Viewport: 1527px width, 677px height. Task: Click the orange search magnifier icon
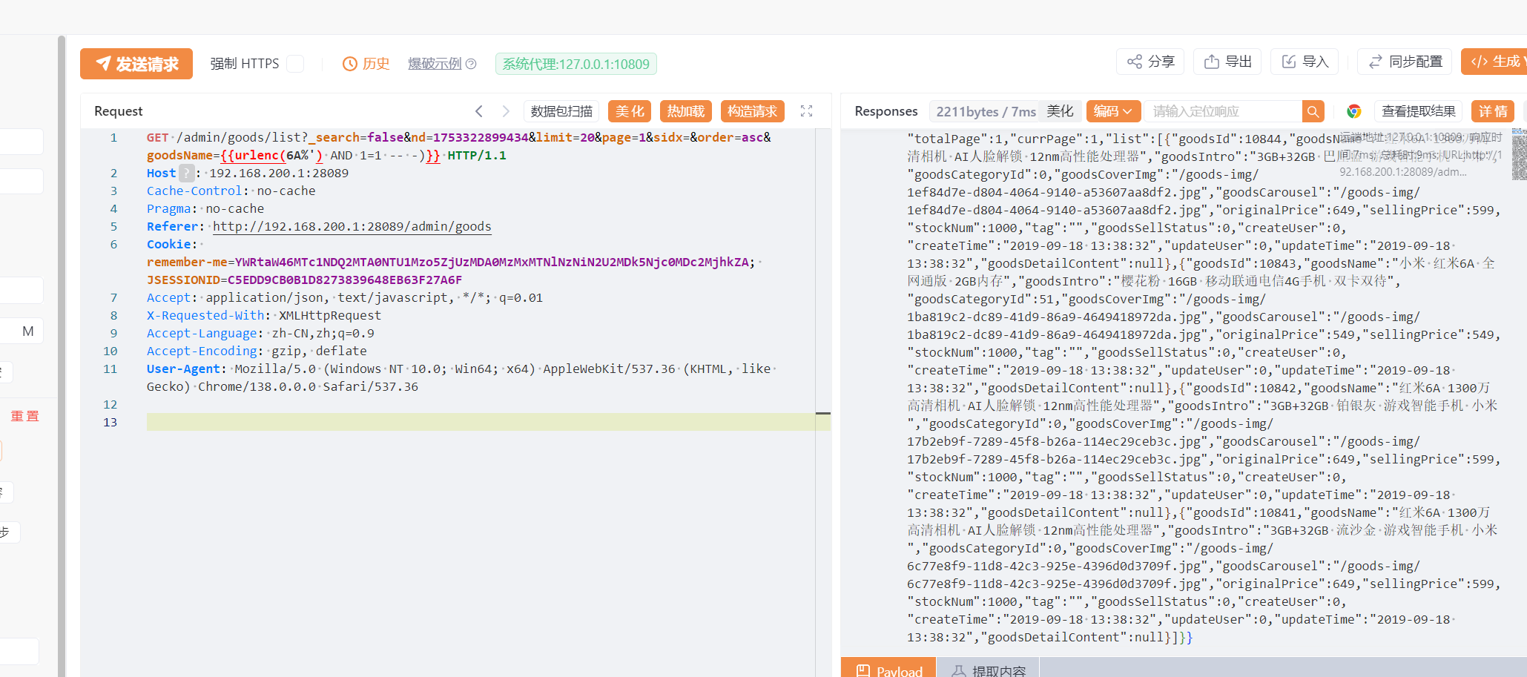tap(1313, 111)
